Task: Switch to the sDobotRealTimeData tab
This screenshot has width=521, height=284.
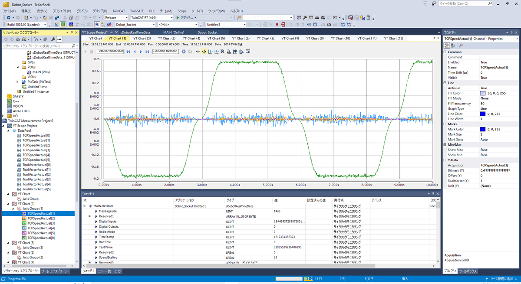Action: pos(135,33)
